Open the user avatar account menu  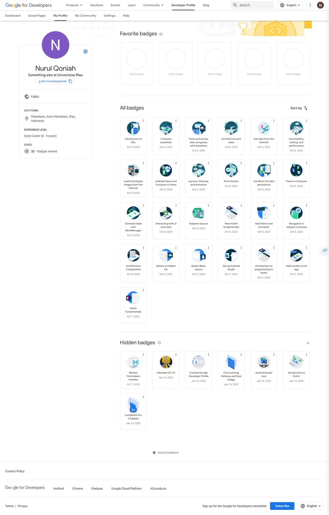(320, 5)
